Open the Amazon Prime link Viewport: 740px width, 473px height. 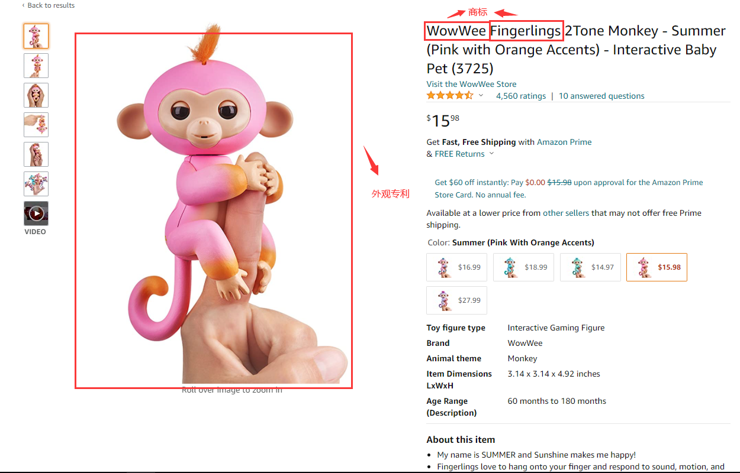(564, 142)
